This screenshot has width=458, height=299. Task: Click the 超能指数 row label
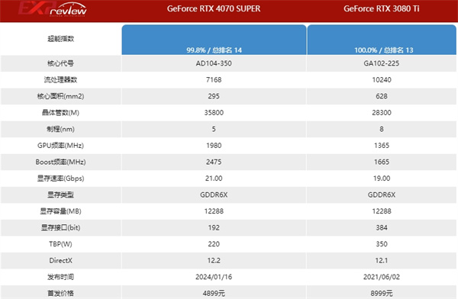61,39
